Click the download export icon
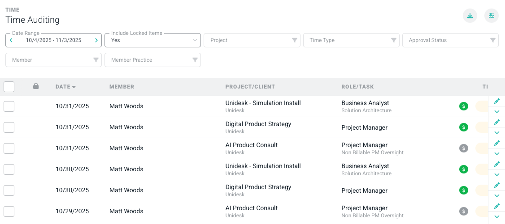 [470, 16]
